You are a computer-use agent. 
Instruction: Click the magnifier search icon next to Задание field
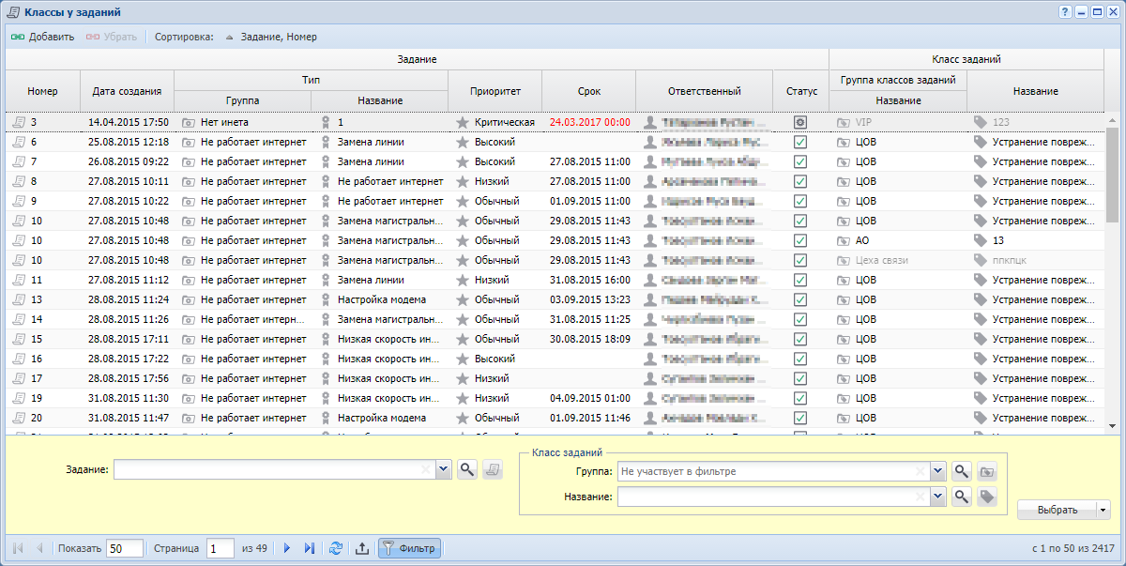466,470
